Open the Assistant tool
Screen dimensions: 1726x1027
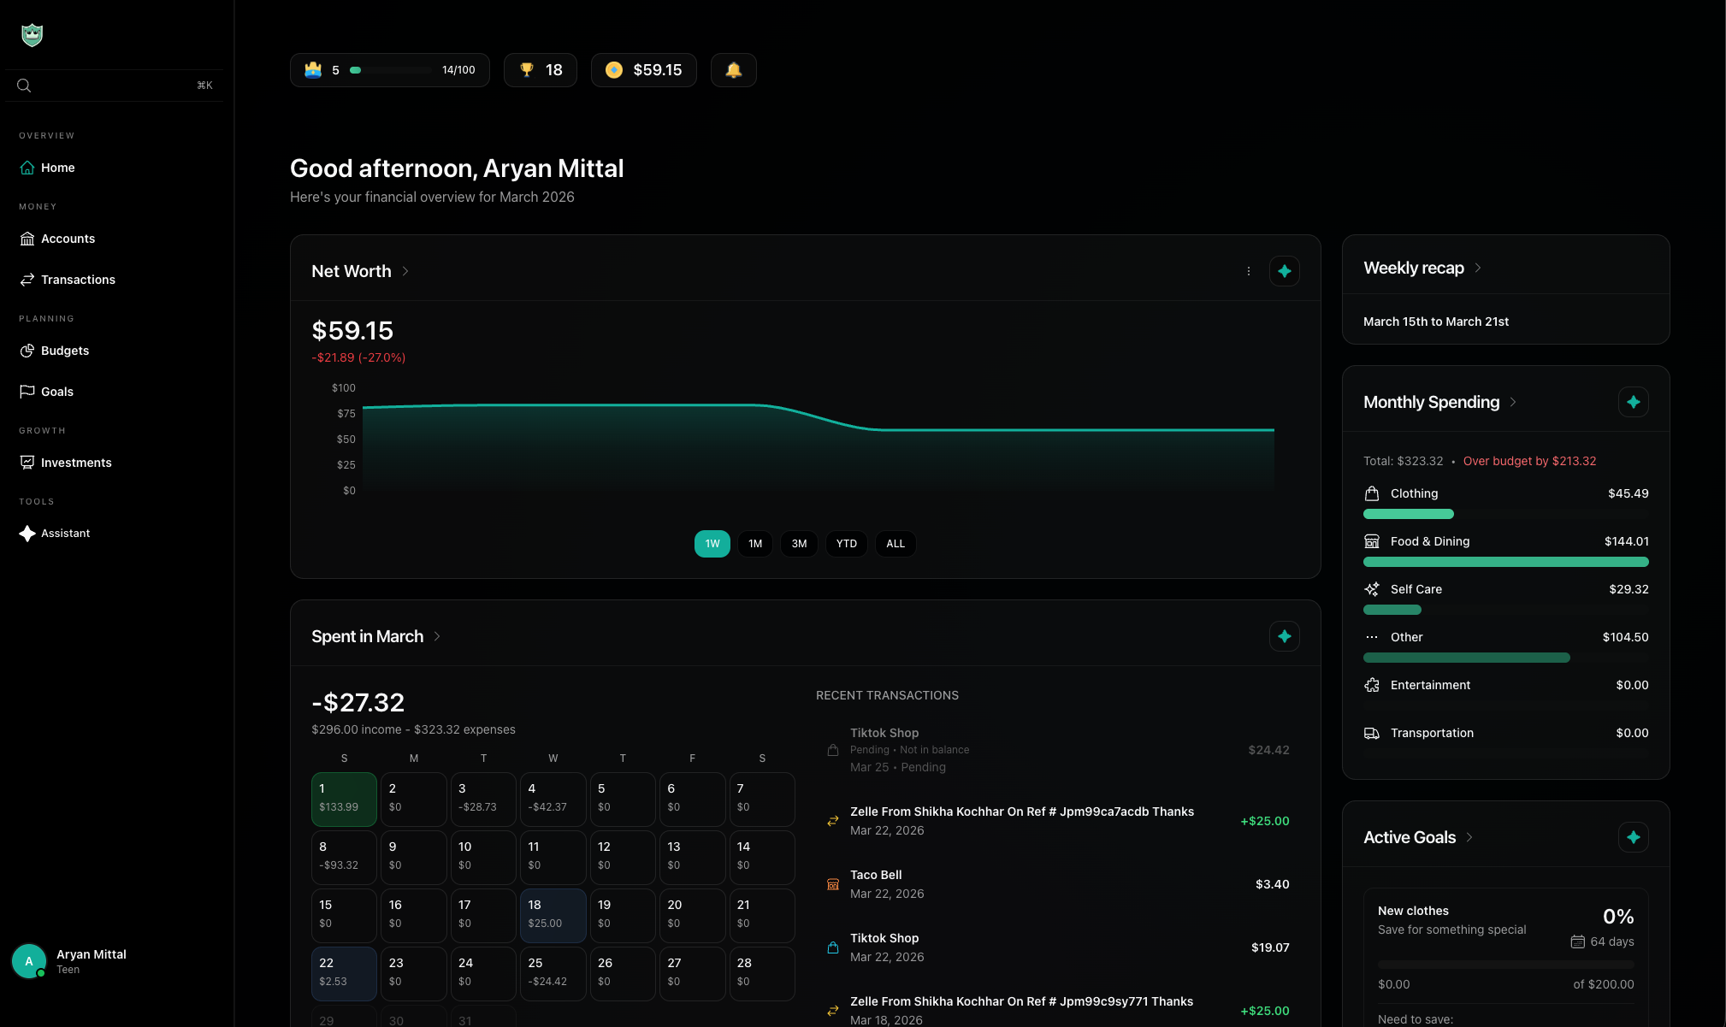pyautogui.click(x=65, y=534)
